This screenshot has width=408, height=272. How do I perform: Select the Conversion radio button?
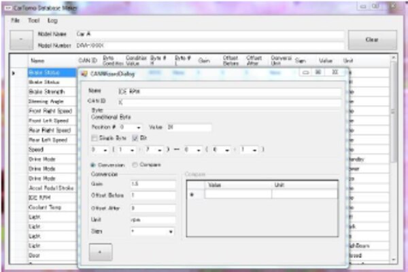tap(93, 165)
